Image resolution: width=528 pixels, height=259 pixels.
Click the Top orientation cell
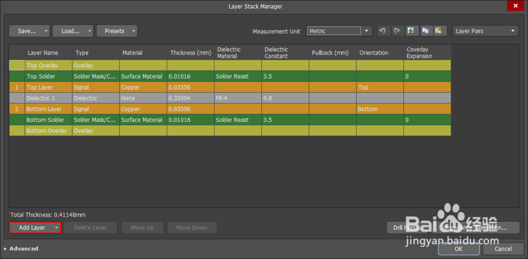pos(380,87)
